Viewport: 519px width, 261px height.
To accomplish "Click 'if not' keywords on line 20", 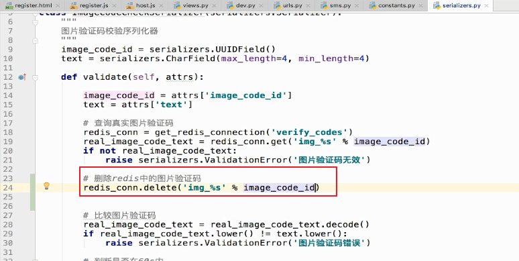I will (100, 151).
